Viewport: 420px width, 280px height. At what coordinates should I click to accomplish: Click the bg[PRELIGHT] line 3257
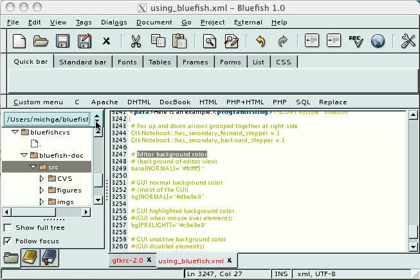click(x=169, y=225)
